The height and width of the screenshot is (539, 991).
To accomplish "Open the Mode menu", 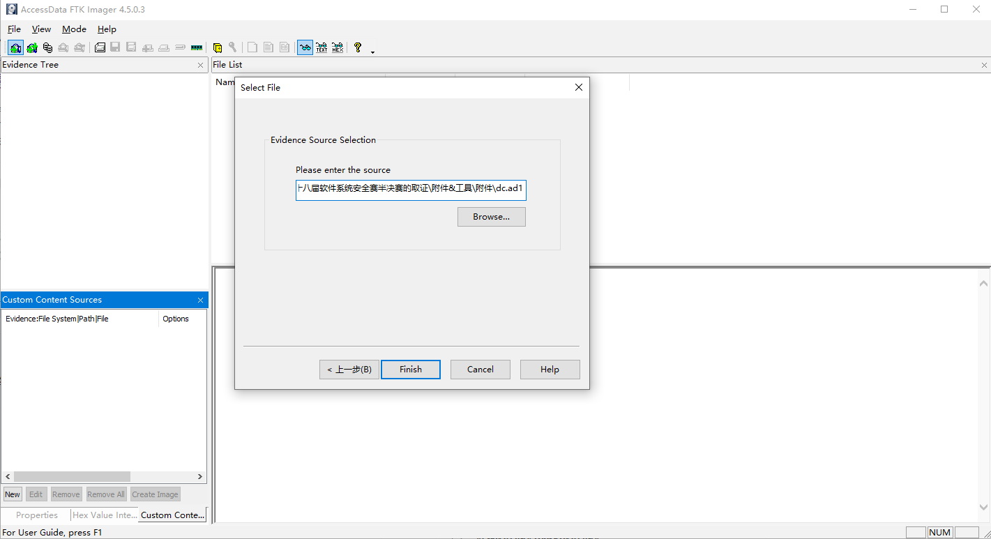I will [x=74, y=29].
